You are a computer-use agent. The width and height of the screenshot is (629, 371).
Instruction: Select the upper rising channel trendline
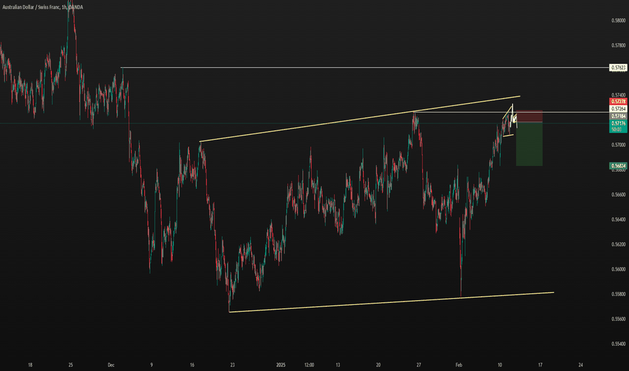click(360, 119)
